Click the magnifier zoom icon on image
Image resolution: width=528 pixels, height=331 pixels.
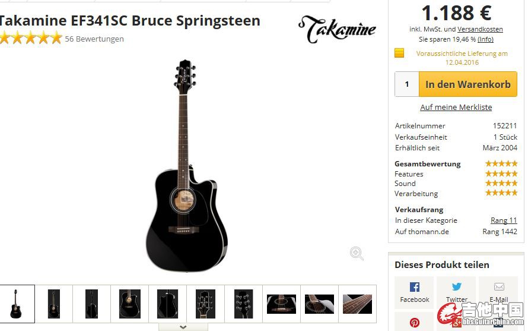(x=357, y=254)
